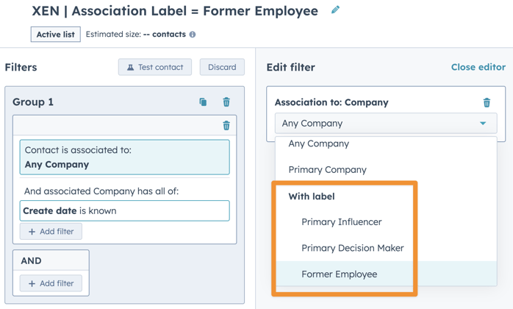
Task: Delete the Association to Company filter
Action: coord(487,102)
